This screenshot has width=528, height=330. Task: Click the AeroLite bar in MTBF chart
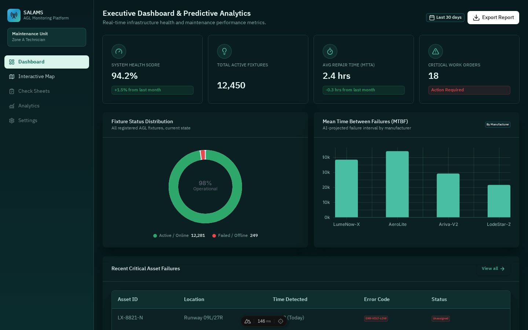click(x=397, y=184)
